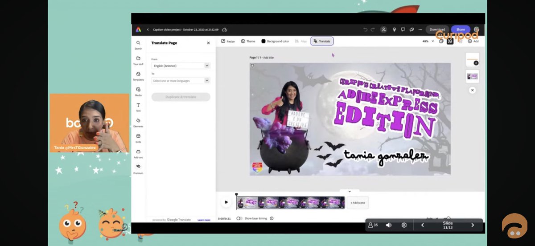Select the first page thumbnail on right
The height and width of the screenshot is (246, 535).
472,60
